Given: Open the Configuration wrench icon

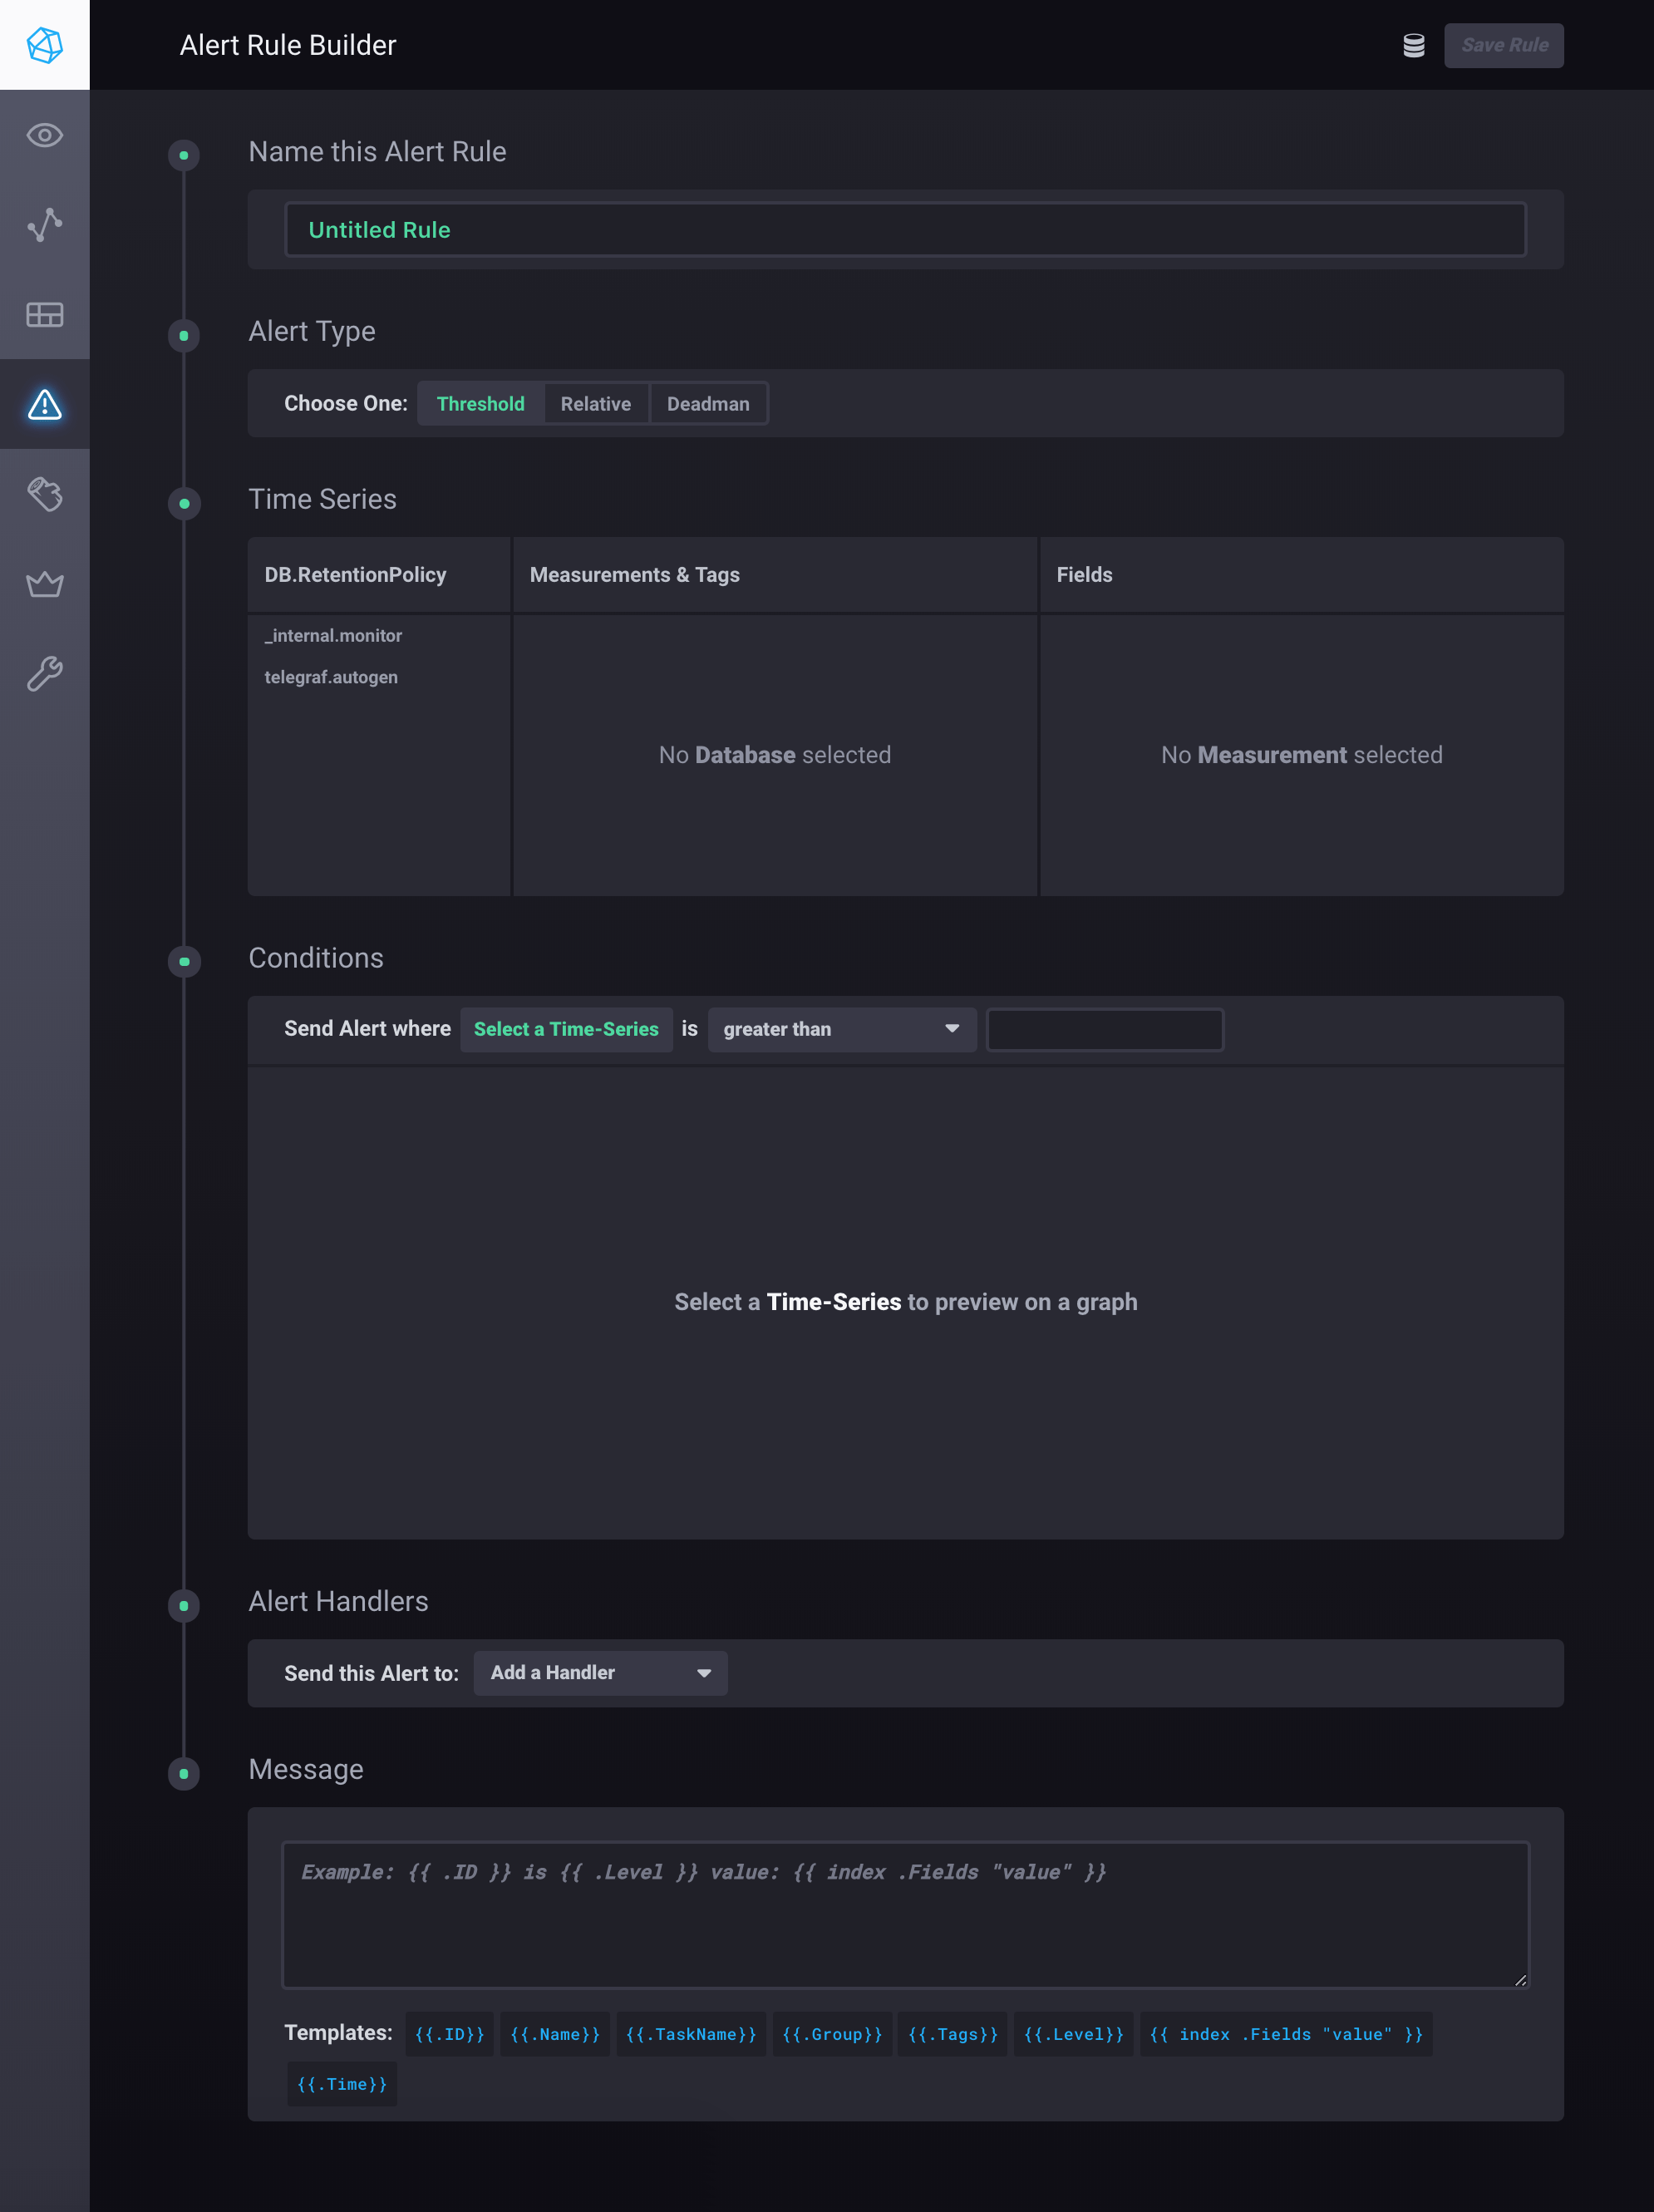Looking at the screenshot, I should click(44, 674).
